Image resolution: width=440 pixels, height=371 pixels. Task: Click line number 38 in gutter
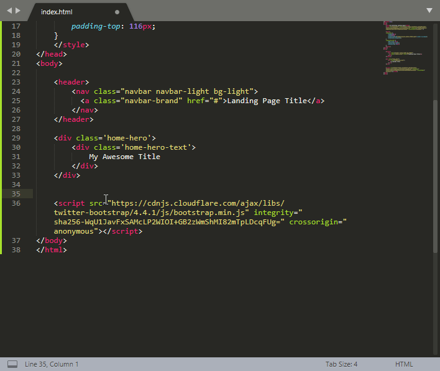16,250
